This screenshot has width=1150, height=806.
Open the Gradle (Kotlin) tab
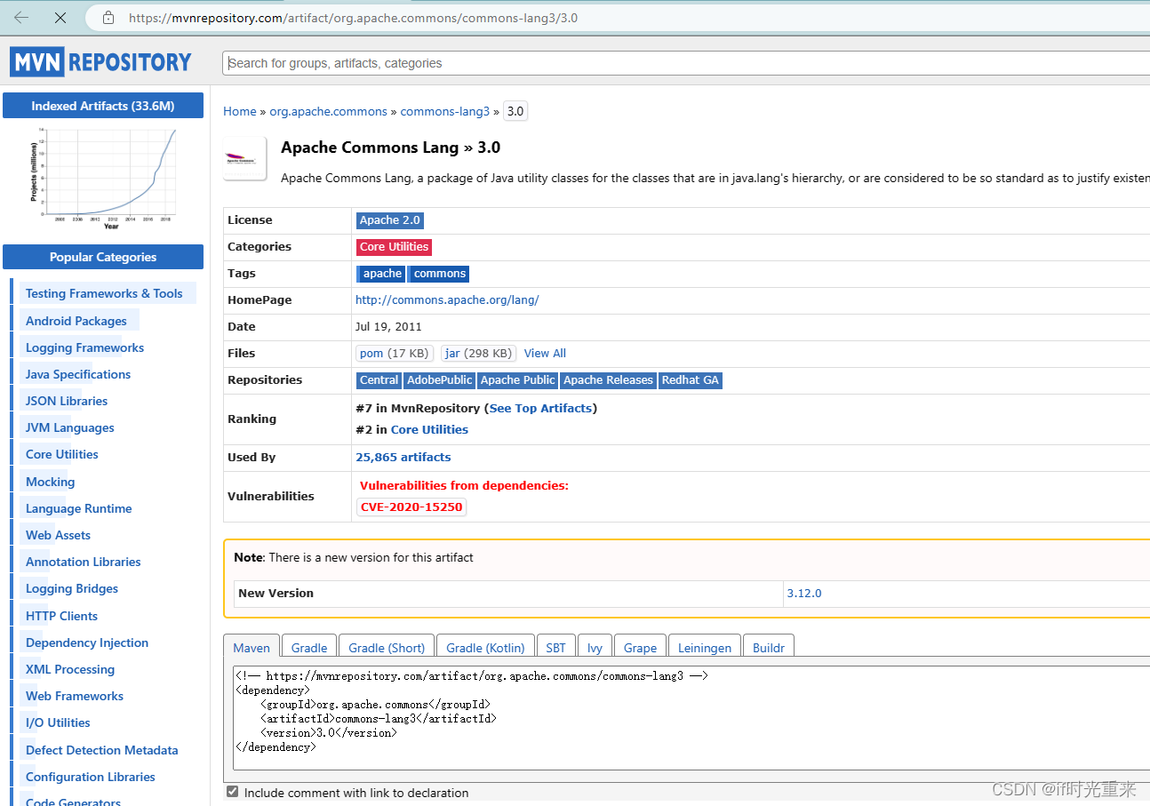pyautogui.click(x=486, y=648)
